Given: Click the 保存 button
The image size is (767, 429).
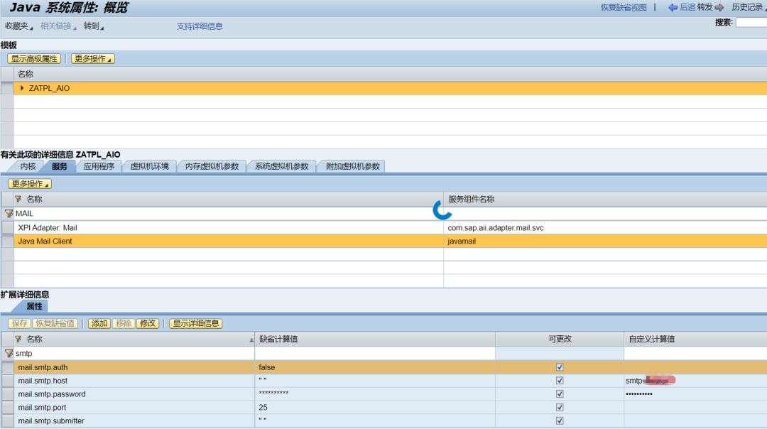Looking at the screenshot, I should tap(20, 323).
